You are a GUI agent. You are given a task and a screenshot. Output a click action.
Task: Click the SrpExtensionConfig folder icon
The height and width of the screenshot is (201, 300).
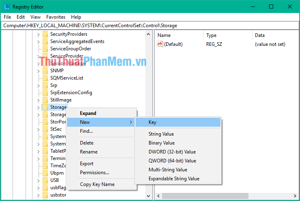(x=45, y=93)
